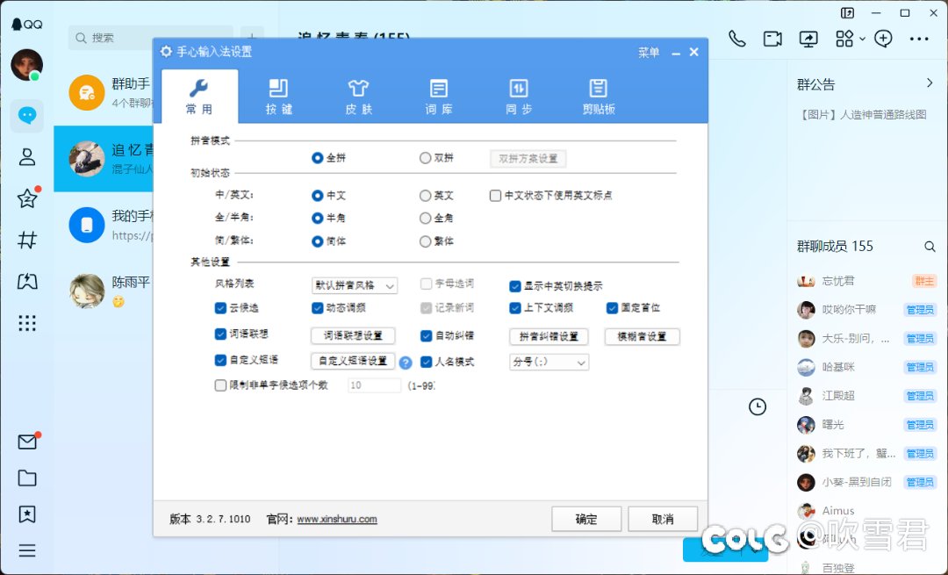The image size is (948, 575).
Task: Enable 中文状态下使用英文标点 checkbox
Action: click(x=496, y=196)
